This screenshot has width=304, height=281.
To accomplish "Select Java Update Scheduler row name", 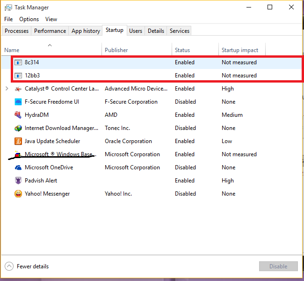I will 52,141.
